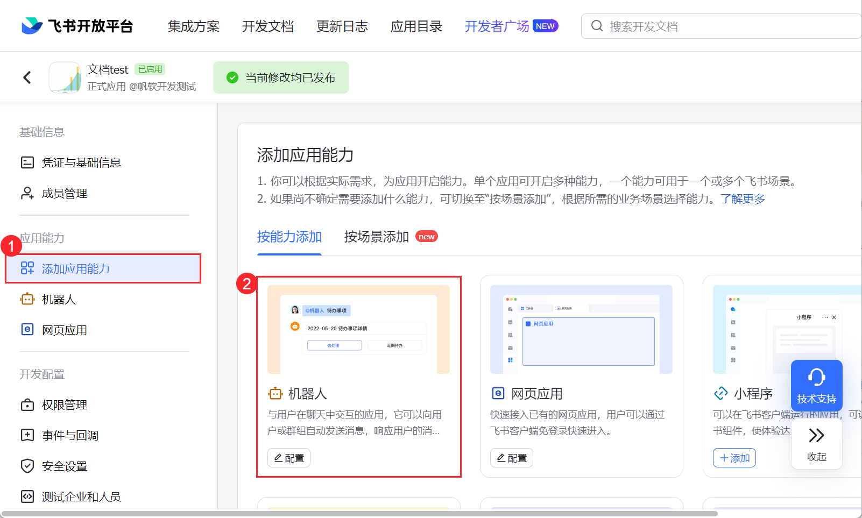Image resolution: width=862 pixels, height=518 pixels.
Task: Click the 配置 button on 机器人 card
Action: tap(289, 458)
